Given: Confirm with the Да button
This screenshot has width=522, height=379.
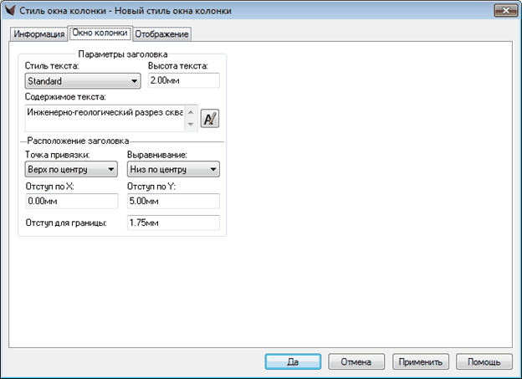Looking at the screenshot, I should coord(293,361).
